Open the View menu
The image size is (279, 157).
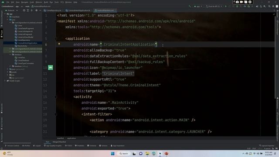click(17, 2)
